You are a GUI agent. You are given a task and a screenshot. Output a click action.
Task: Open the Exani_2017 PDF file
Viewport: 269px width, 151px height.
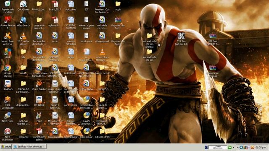pos(55,6)
